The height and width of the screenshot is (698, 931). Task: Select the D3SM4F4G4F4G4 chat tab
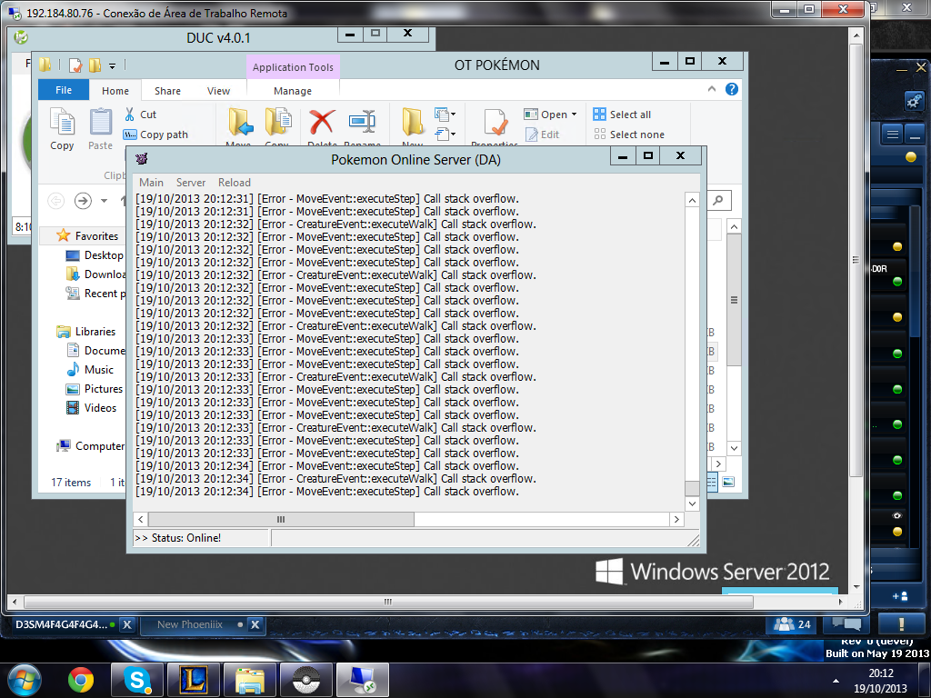coord(62,624)
